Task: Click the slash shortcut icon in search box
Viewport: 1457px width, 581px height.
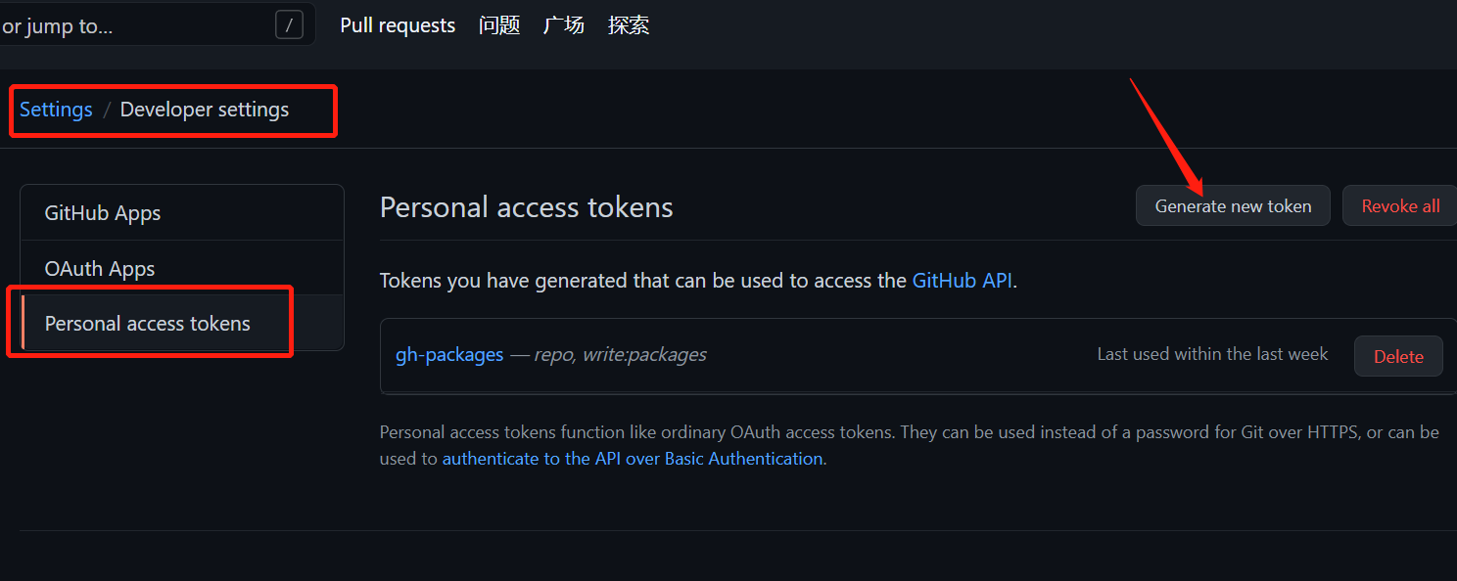Action: [x=288, y=25]
